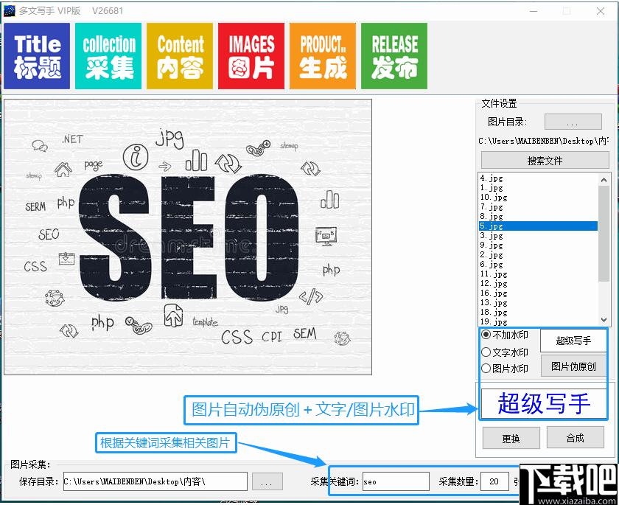The image size is (619, 505).
Task: Open the PRODUCT 生成 module
Action: tap(323, 56)
